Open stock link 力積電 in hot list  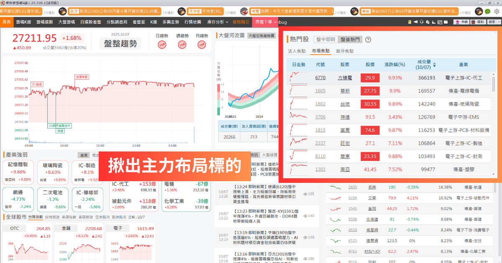(x=345, y=78)
